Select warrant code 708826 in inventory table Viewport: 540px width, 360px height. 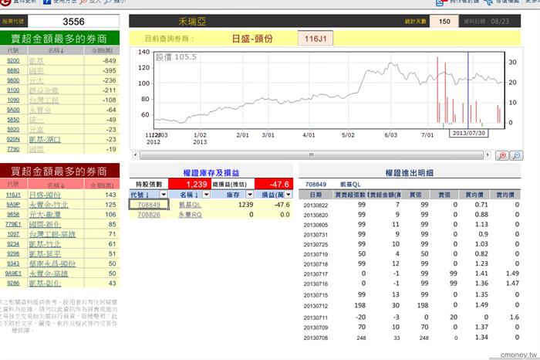point(149,215)
